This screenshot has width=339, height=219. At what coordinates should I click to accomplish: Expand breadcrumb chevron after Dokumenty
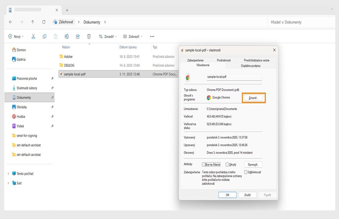105,22
